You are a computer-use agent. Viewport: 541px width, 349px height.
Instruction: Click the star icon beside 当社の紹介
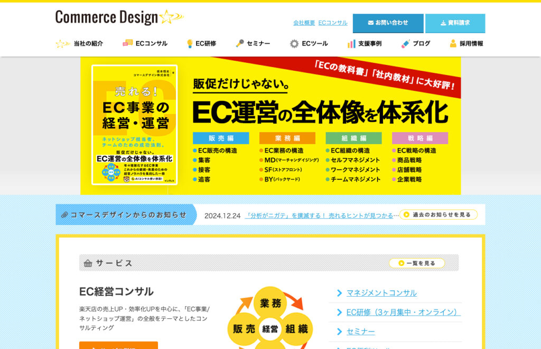click(62, 44)
